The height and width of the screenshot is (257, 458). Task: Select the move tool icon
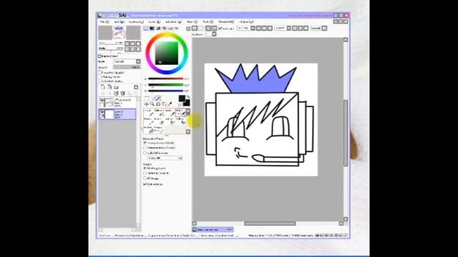(x=146, y=104)
